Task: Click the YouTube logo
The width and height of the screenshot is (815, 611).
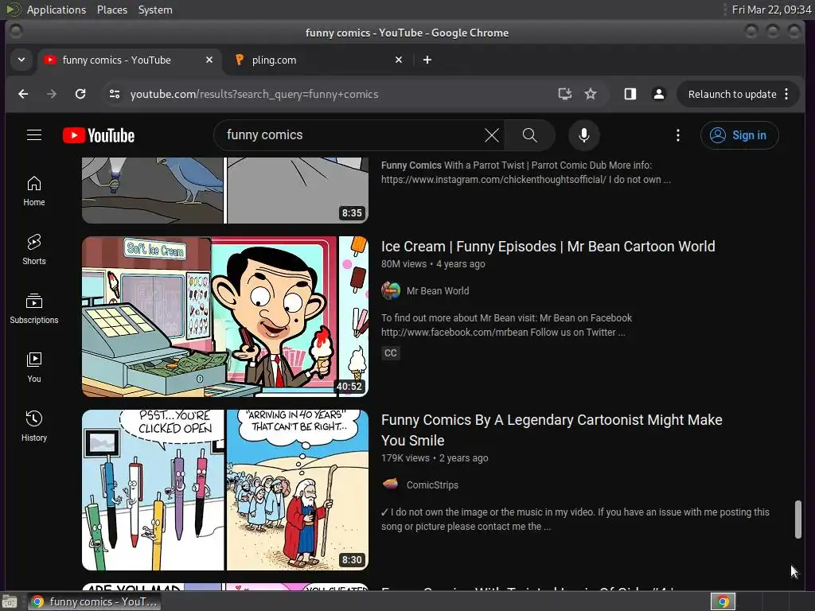Action: [99, 135]
